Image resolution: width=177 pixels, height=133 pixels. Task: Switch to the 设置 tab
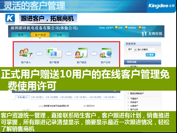tap(59, 35)
